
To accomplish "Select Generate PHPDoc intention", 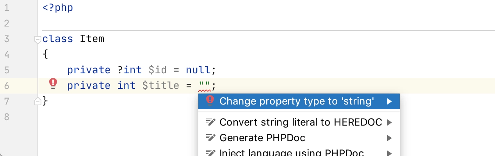I will [299, 138].
